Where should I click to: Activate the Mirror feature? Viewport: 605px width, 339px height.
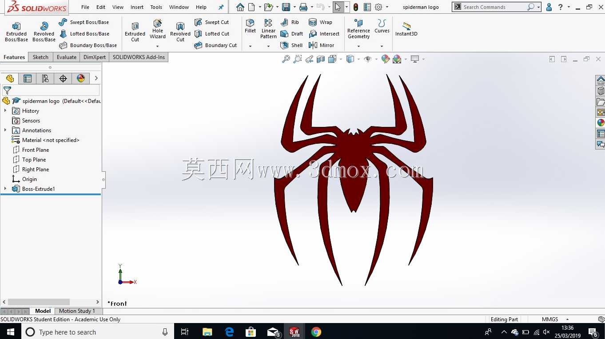pos(321,45)
